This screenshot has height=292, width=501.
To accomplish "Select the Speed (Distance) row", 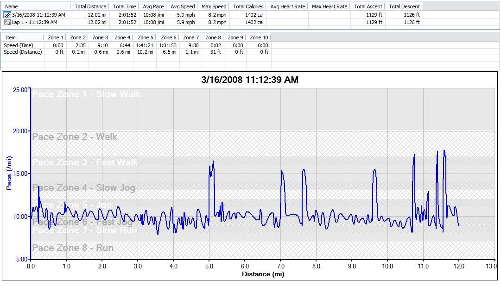I will click(x=23, y=52).
